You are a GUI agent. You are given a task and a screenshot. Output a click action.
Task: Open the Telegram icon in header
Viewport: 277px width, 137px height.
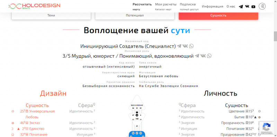click(x=241, y=7)
